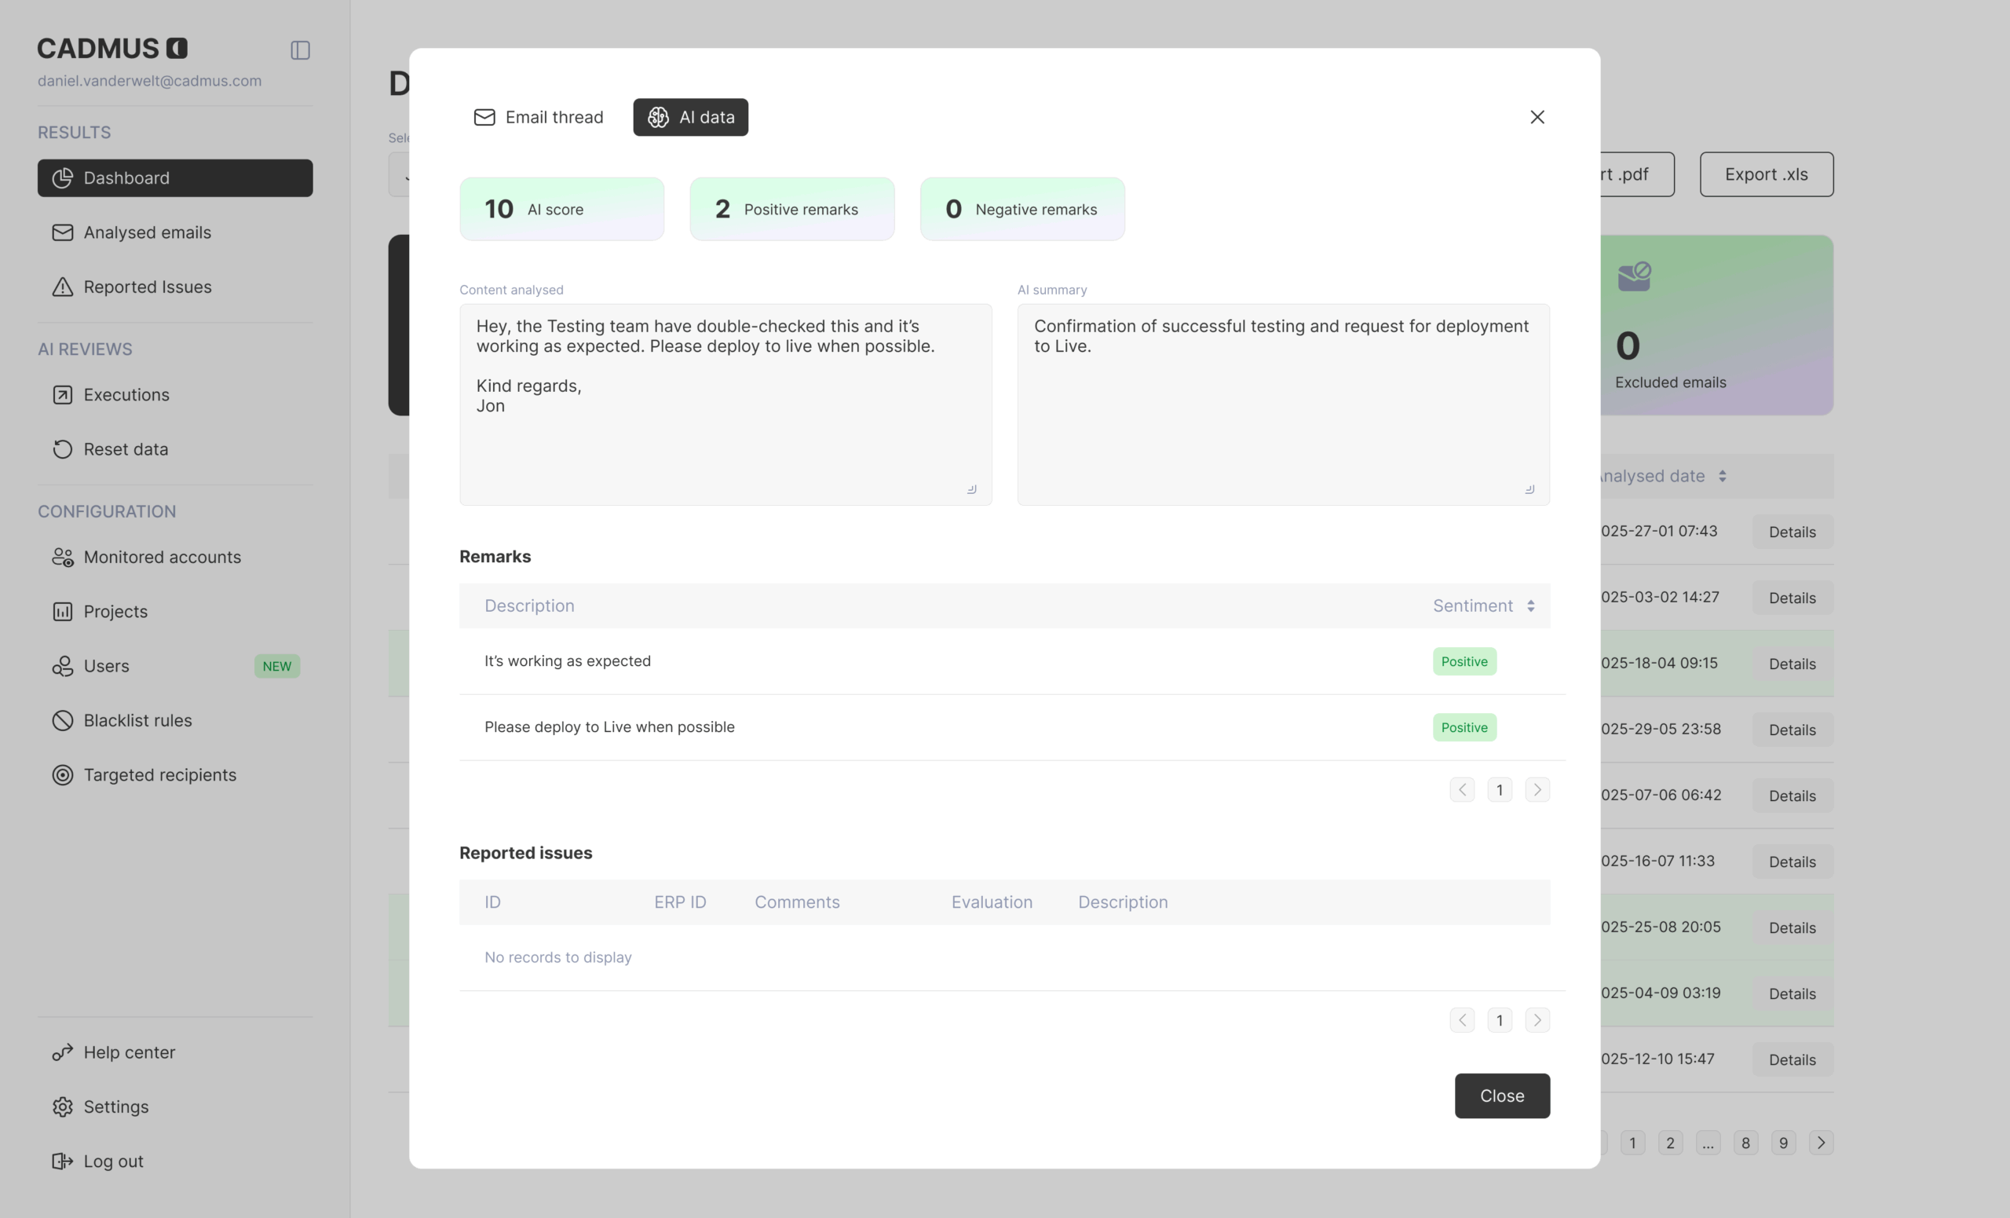
Task: Open Executions icon in sidebar
Action: [x=63, y=395]
